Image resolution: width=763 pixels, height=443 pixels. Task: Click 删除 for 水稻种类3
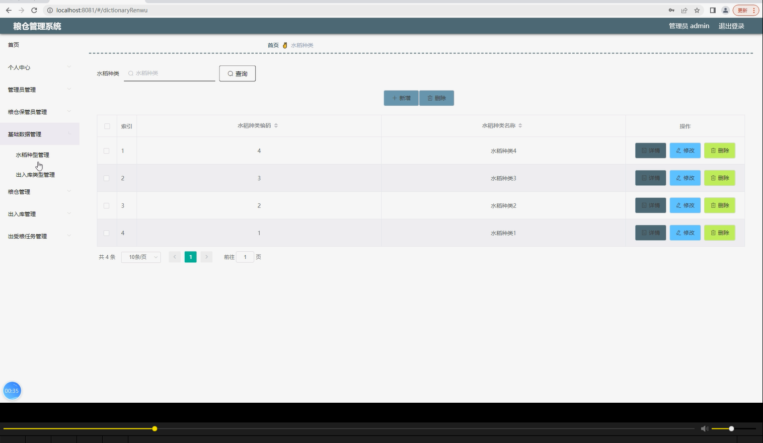720,178
